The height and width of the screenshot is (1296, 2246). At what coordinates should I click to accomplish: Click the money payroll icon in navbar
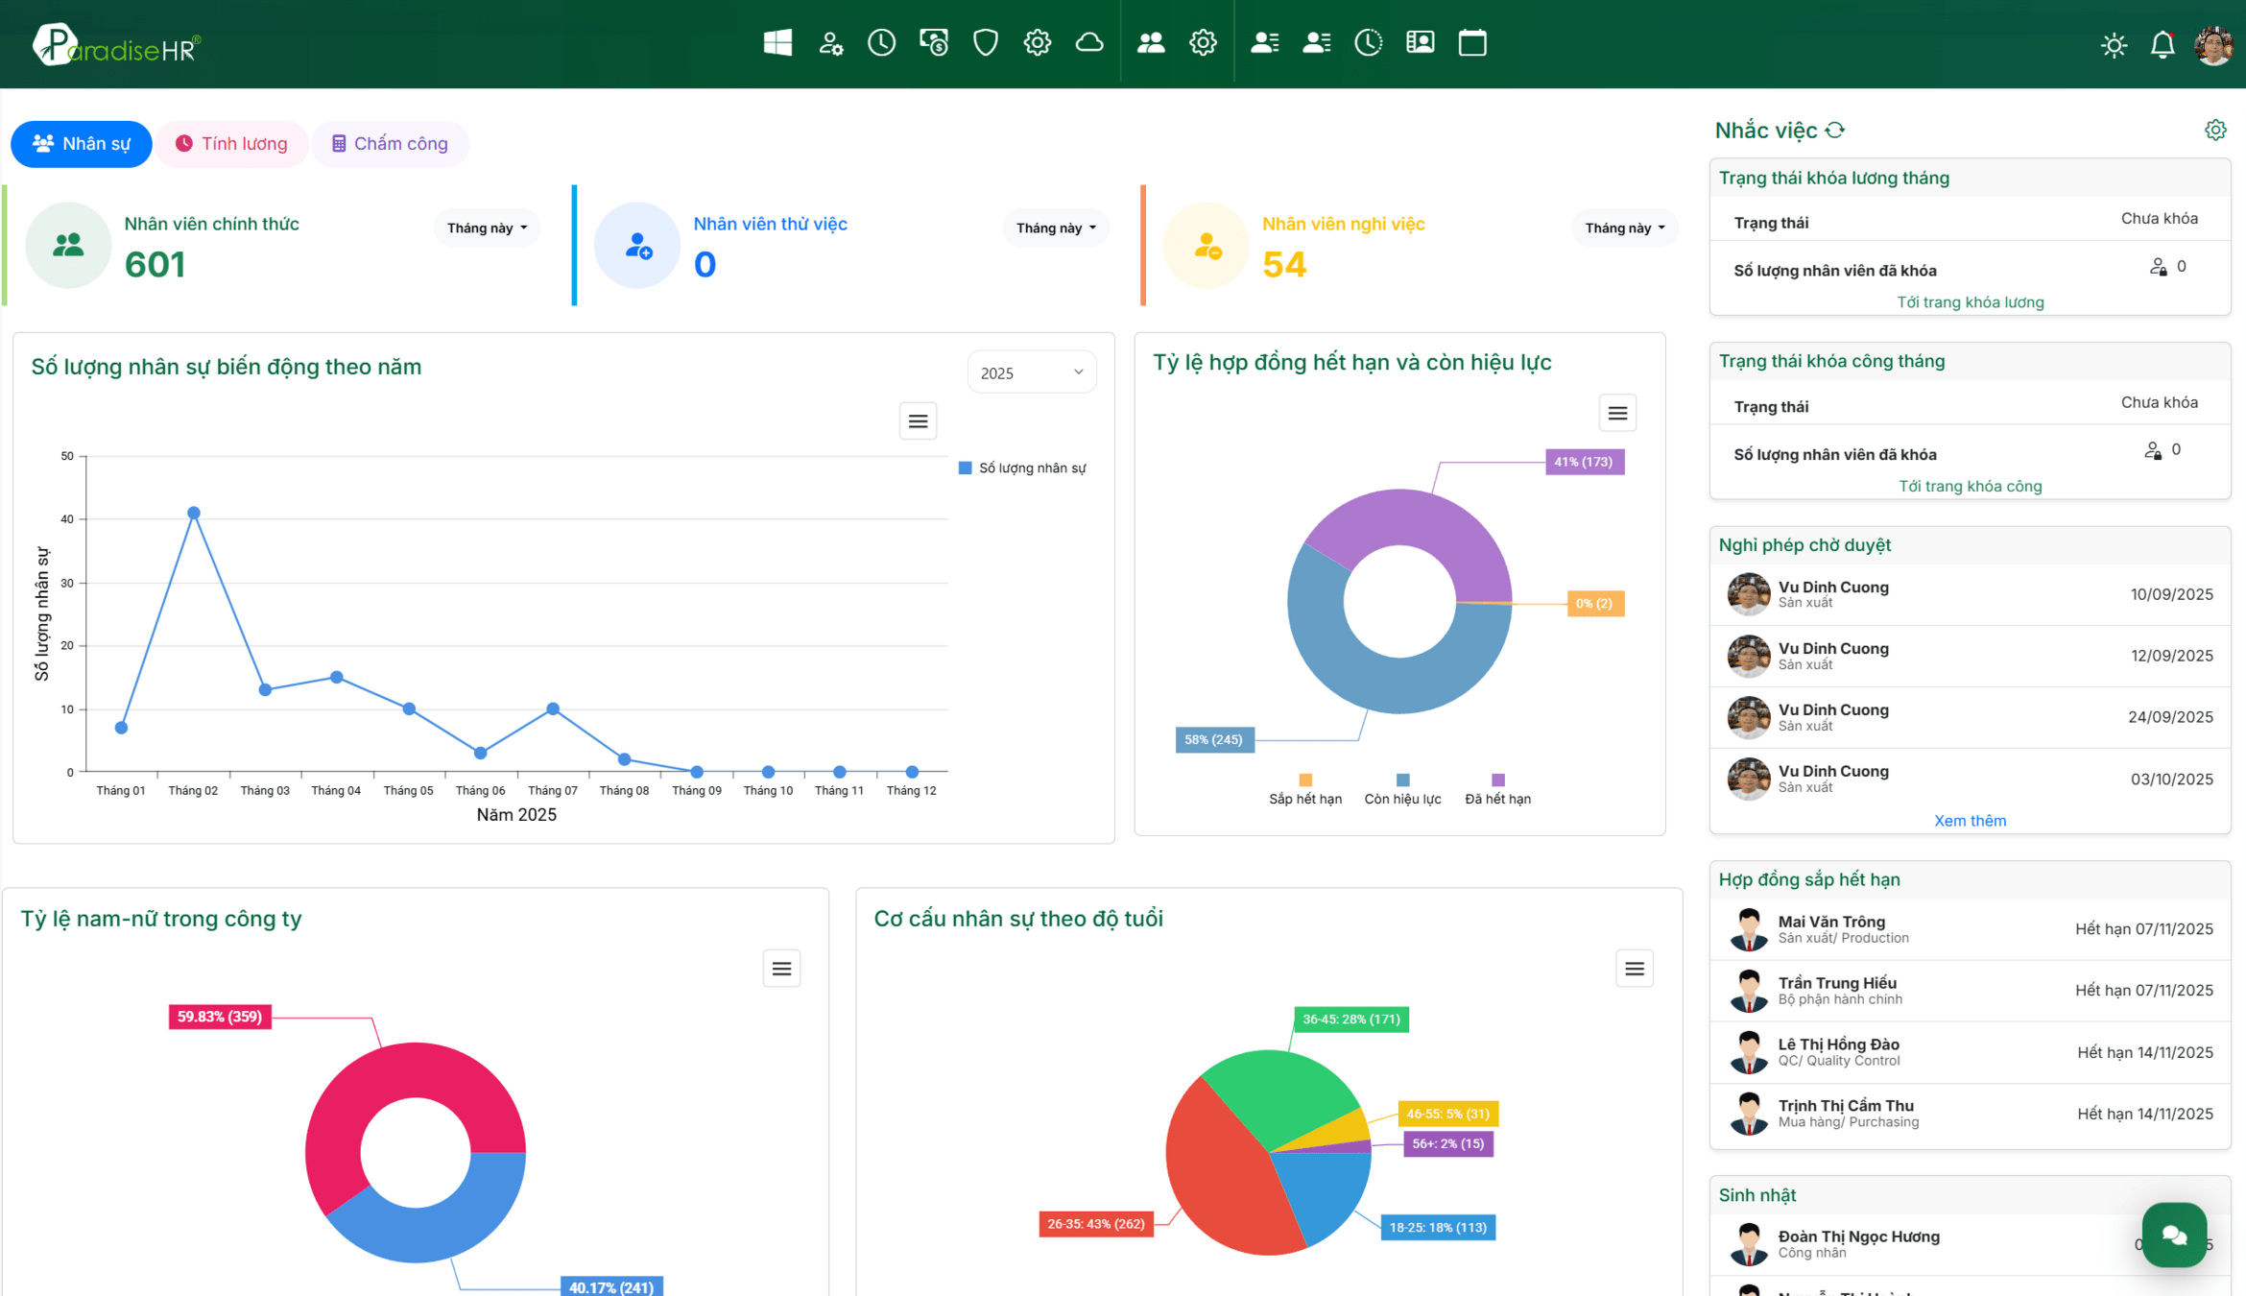[933, 42]
